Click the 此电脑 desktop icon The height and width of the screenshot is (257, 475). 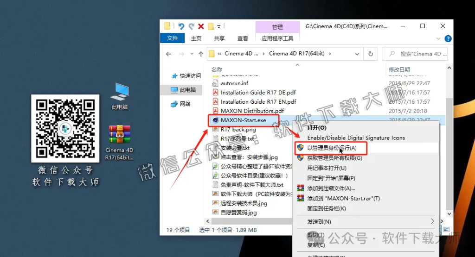[x=120, y=96]
